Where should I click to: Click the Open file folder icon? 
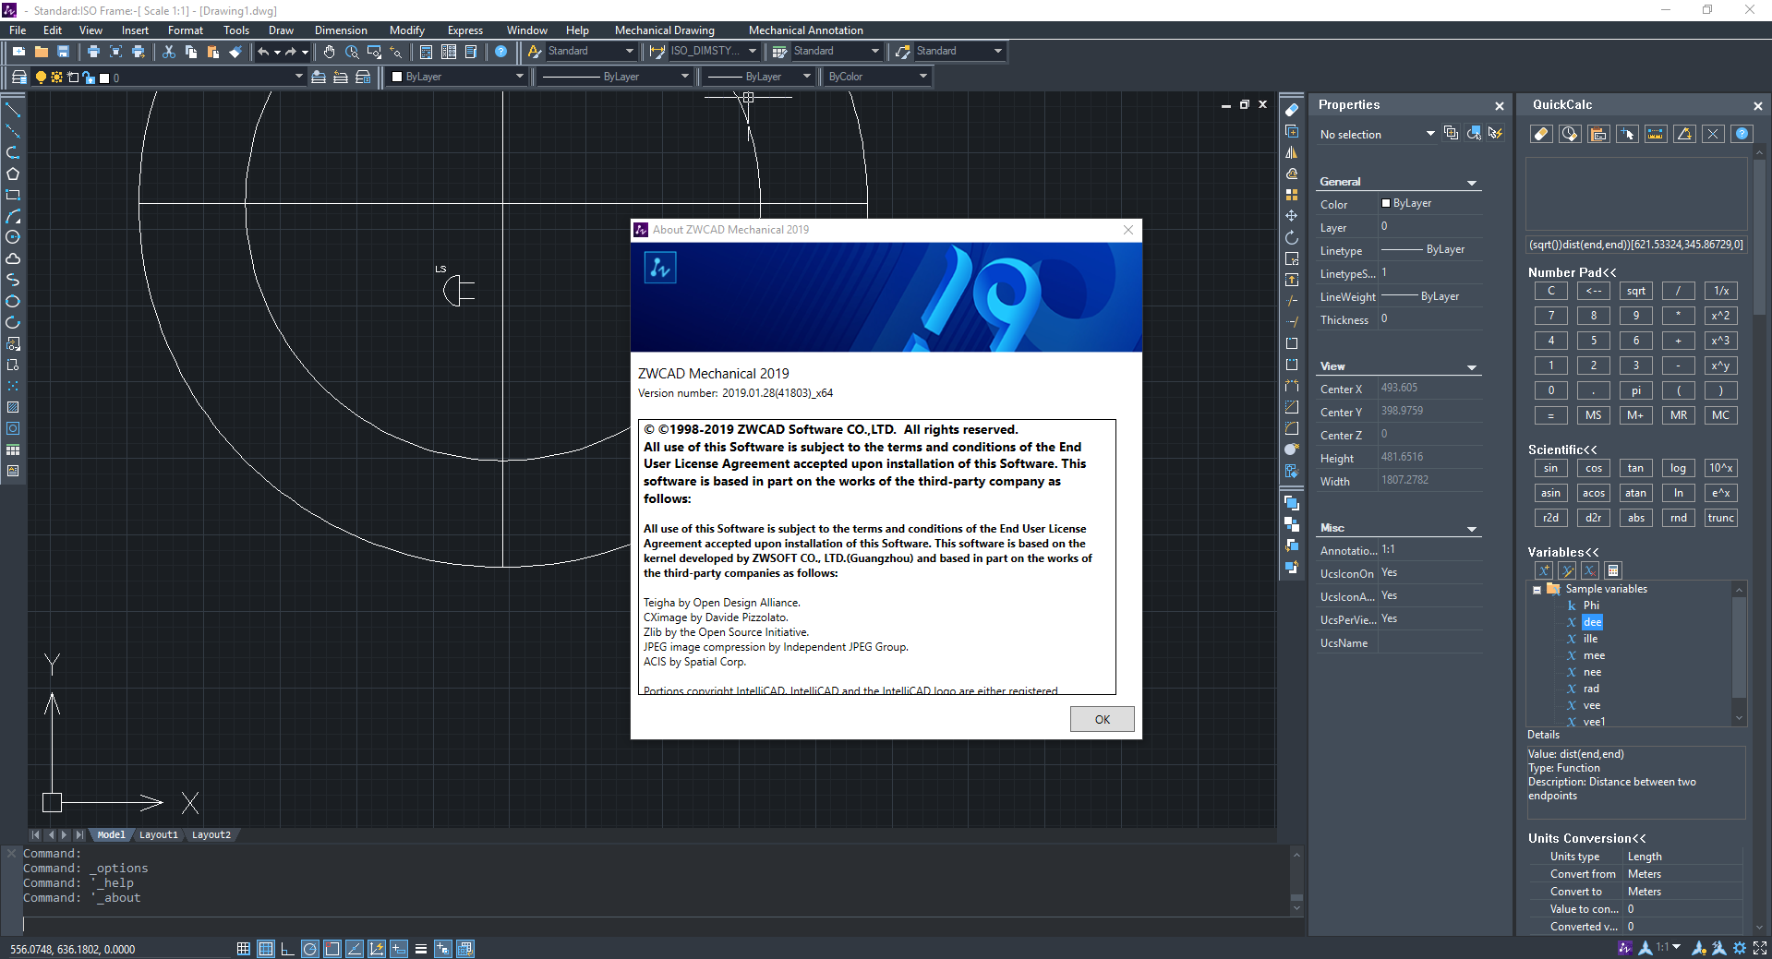[41, 52]
